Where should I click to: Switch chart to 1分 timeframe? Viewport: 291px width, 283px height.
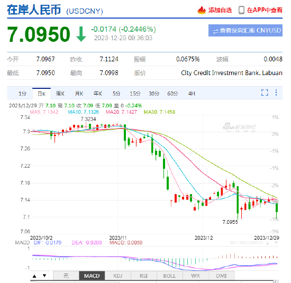tap(22, 94)
